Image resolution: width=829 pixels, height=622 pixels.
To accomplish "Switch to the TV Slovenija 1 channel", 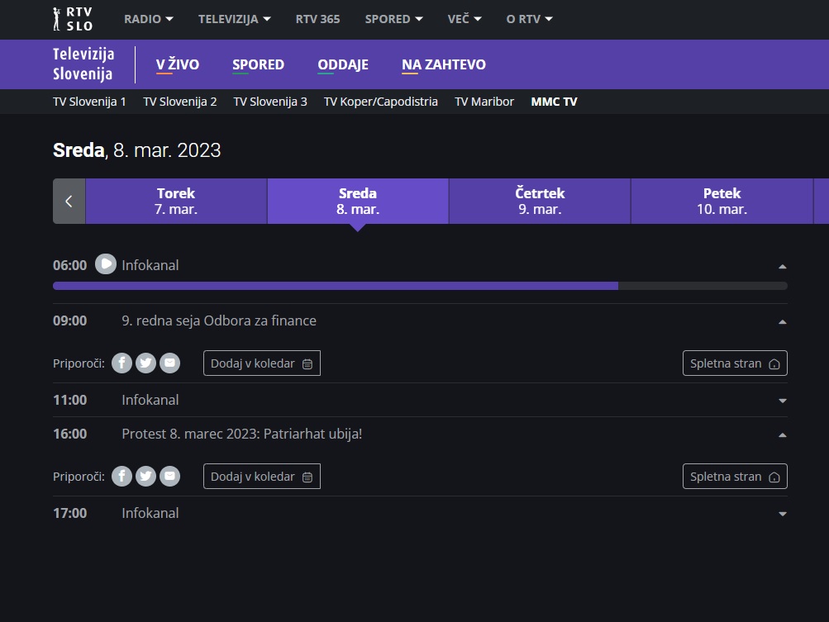I will 89,101.
